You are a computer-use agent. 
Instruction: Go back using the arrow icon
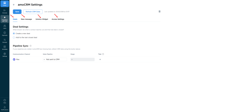pyautogui.click(x=14, y=5)
